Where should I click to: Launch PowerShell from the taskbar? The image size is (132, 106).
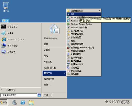coord(23,103)
